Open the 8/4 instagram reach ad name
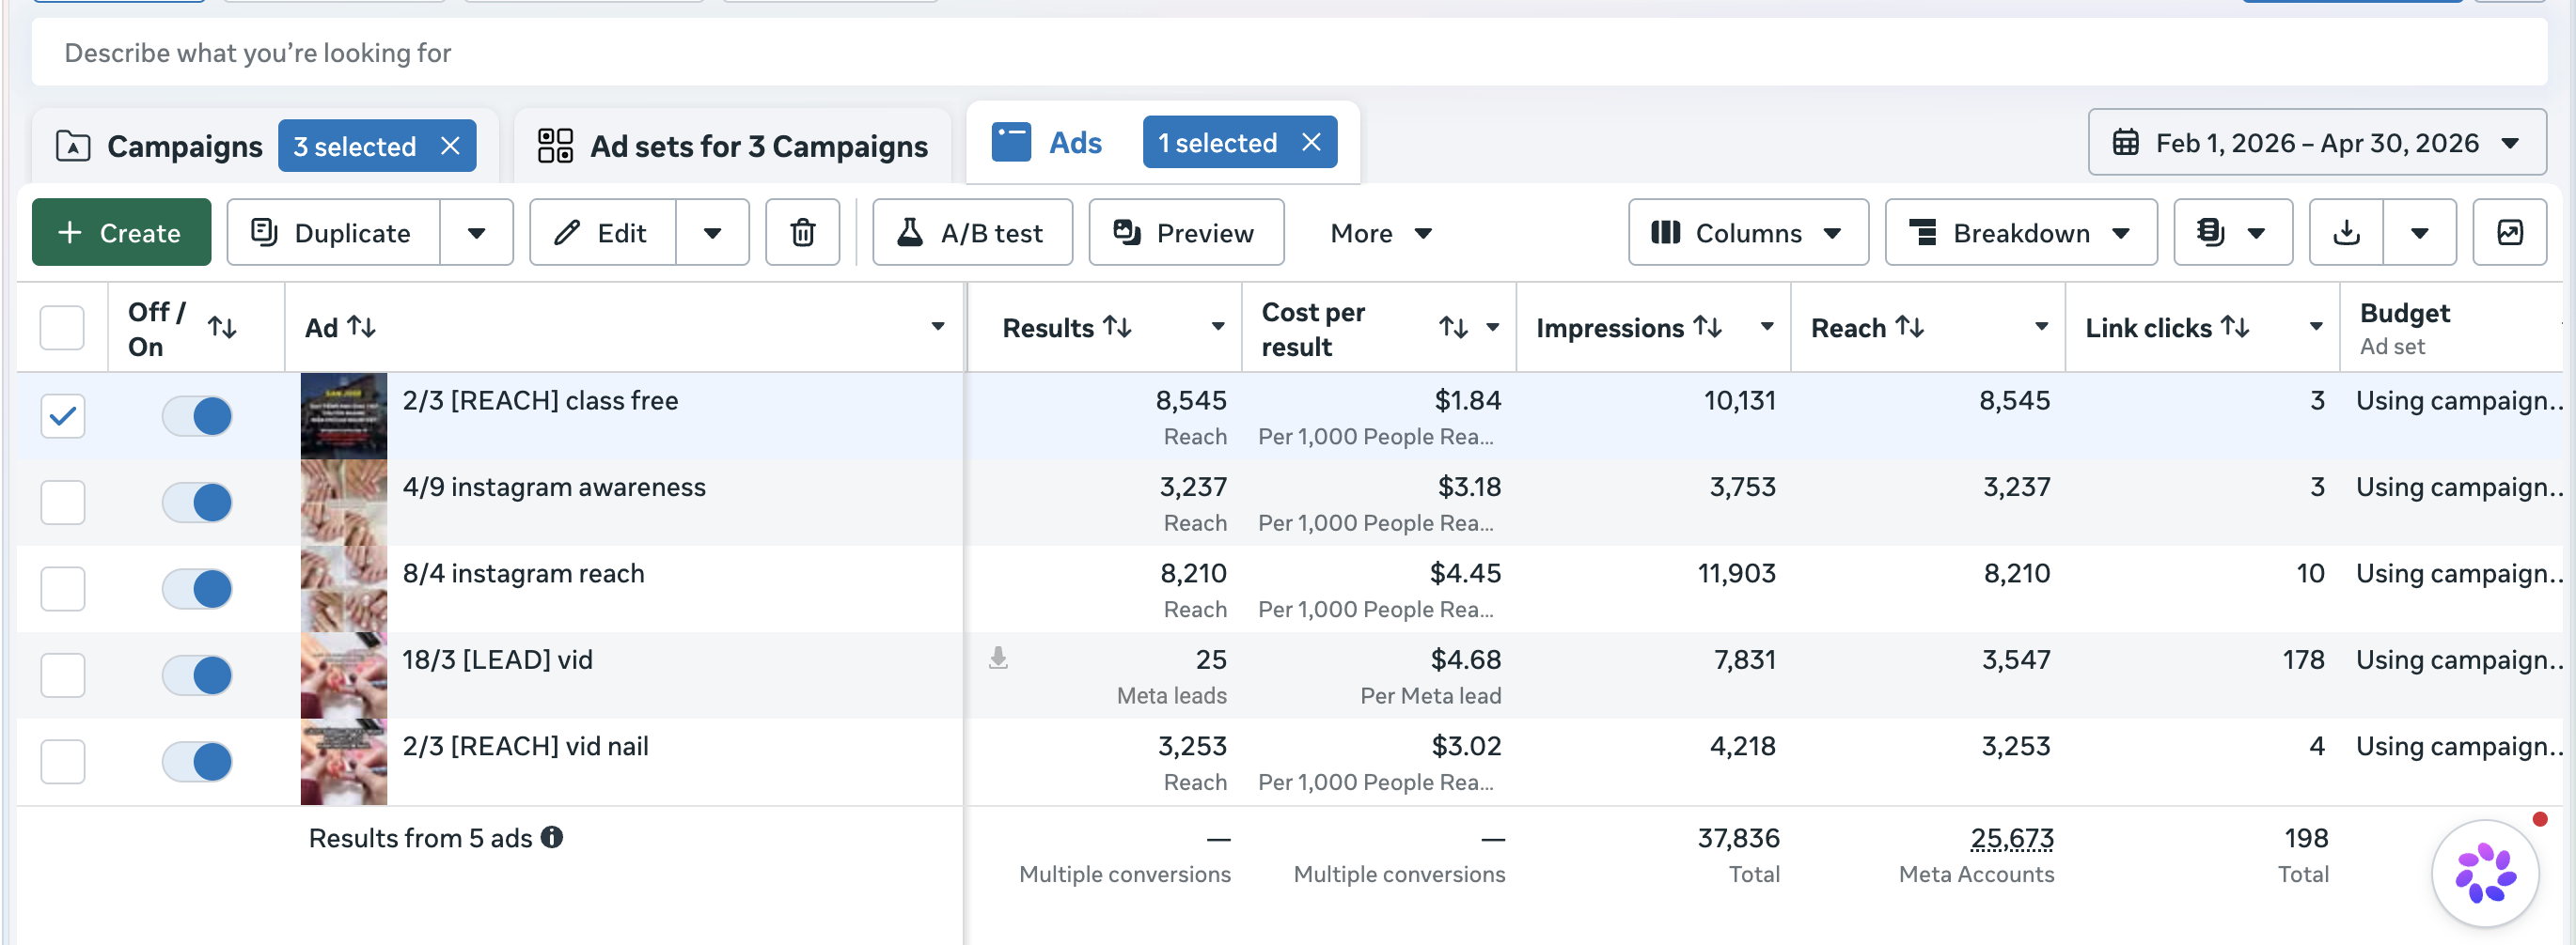Screen dimensions: 2576x945 [x=523, y=573]
